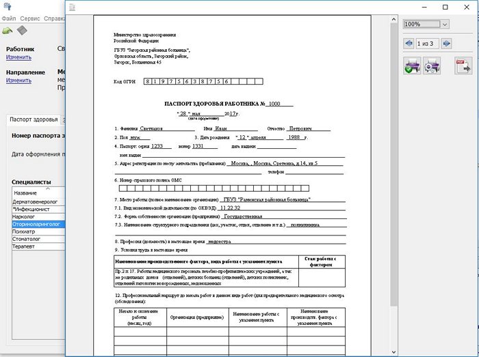Select Оториноларинголог row in specialists
The height and width of the screenshot is (357, 479).
[38, 224]
